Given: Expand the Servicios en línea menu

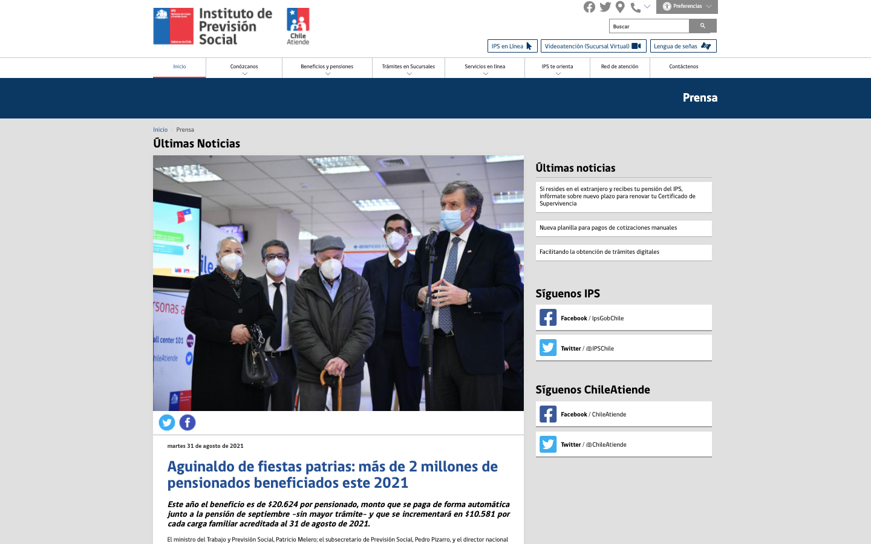Looking at the screenshot, I should 485,68.
